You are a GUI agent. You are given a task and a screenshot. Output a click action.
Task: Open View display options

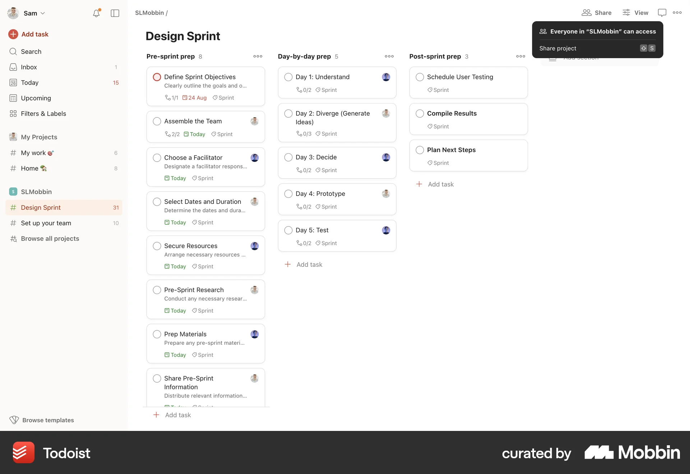pyautogui.click(x=635, y=13)
